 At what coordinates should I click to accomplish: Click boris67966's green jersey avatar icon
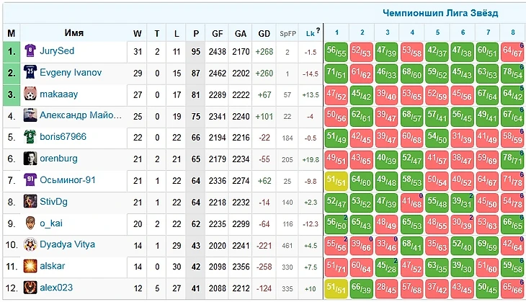(x=30, y=137)
